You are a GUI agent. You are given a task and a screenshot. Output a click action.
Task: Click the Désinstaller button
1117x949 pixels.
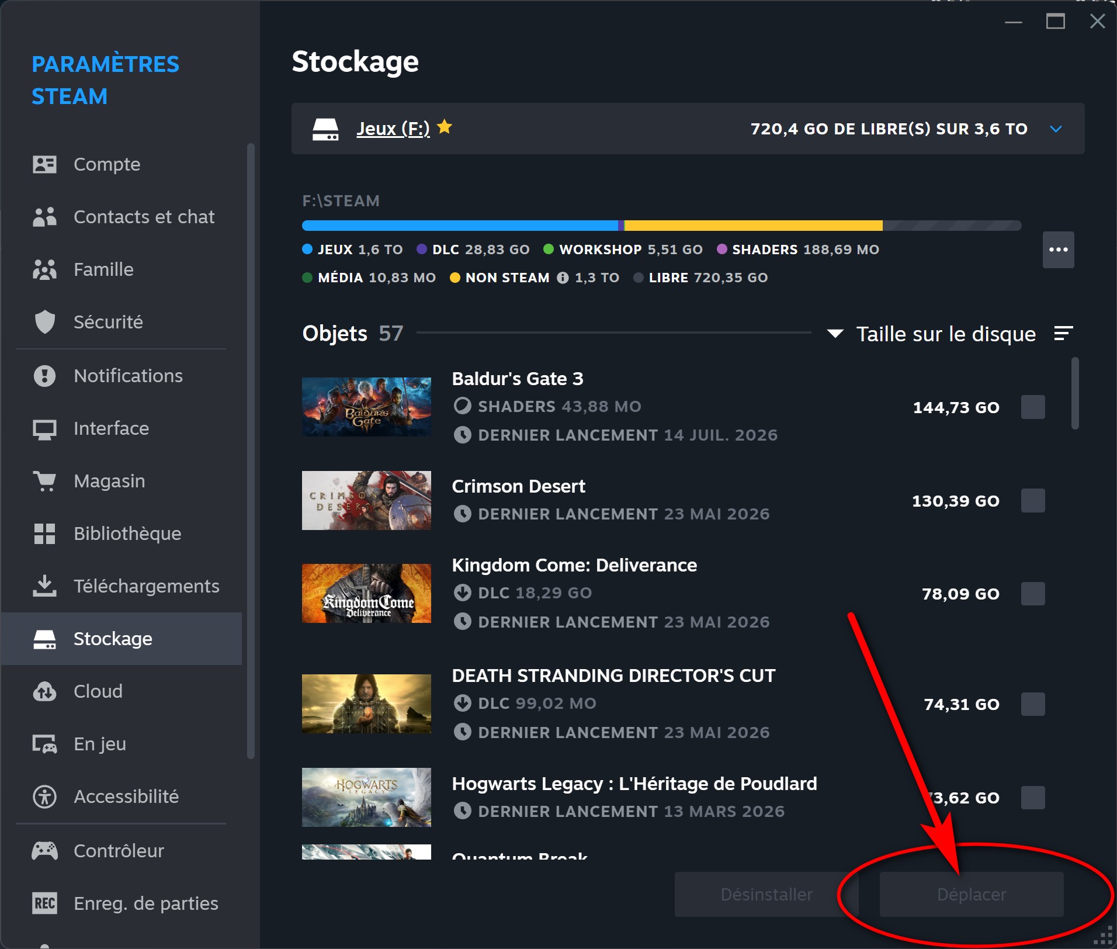click(766, 895)
